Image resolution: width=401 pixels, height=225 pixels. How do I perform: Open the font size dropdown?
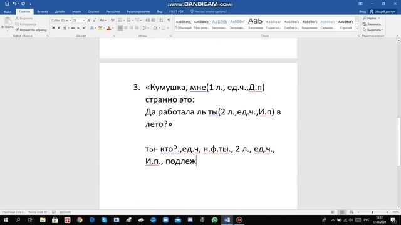tap(84, 20)
